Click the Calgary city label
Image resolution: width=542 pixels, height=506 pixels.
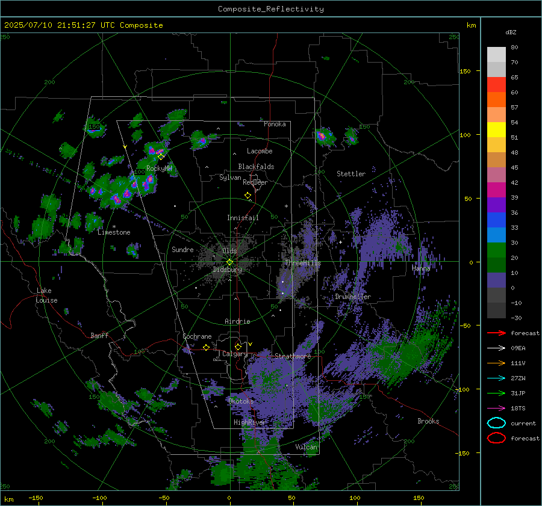pyautogui.click(x=235, y=354)
